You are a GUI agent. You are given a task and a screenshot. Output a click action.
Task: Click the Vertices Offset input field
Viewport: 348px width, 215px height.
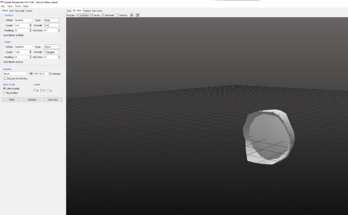(x=23, y=20)
